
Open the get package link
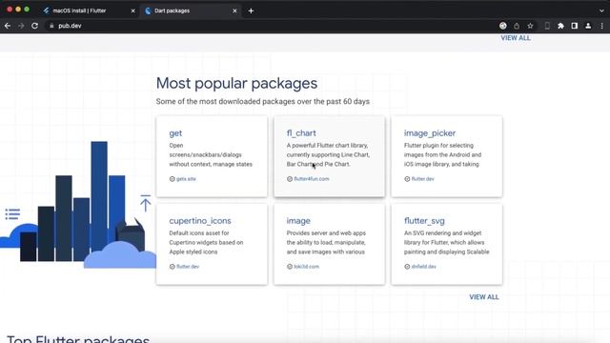tap(175, 133)
